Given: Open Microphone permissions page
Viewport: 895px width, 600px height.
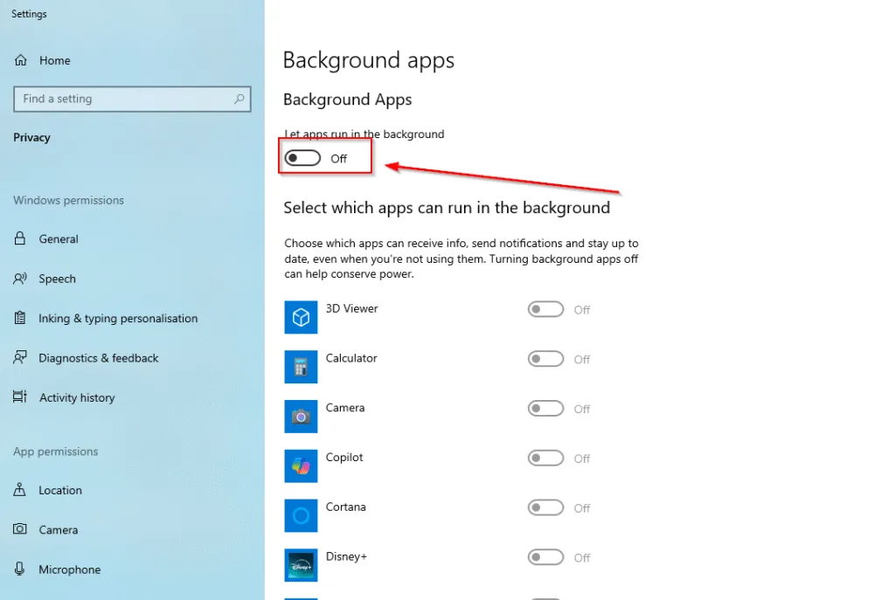Looking at the screenshot, I should [69, 570].
